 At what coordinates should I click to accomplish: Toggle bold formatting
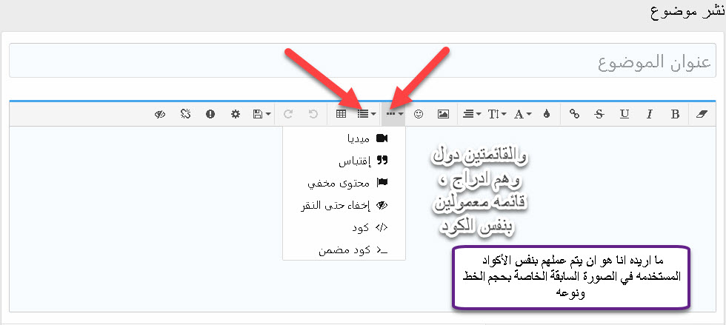pyautogui.click(x=675, y=114)
